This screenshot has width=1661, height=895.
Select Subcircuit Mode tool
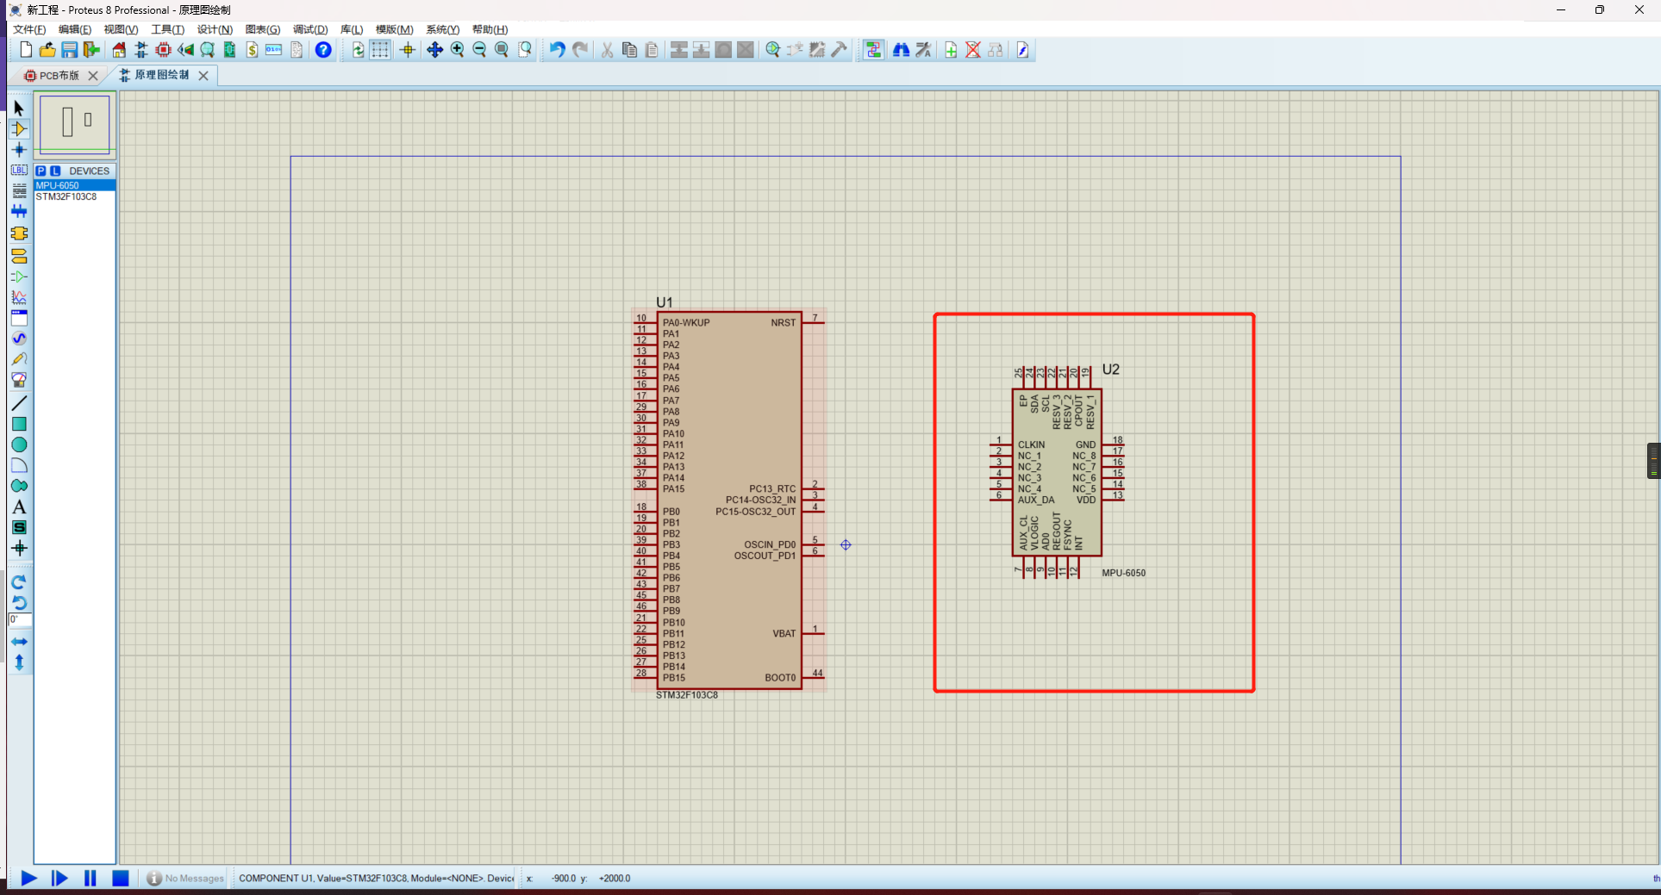tap(19, 233)
